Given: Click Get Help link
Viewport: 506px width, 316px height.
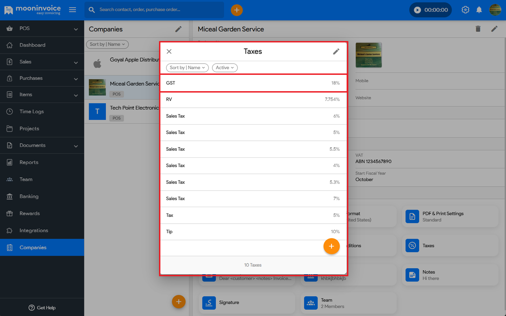Looking at the screenshot, I should pos(42,308).
